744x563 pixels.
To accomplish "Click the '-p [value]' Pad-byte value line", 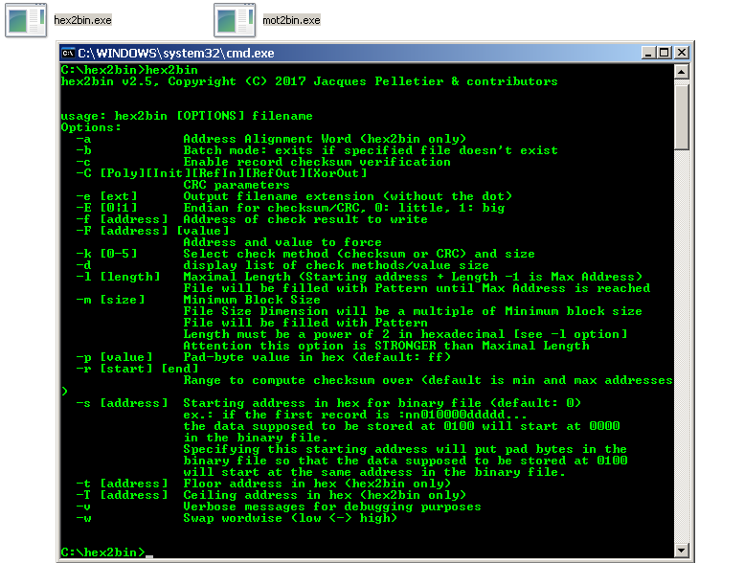I will tap(263, 357).
